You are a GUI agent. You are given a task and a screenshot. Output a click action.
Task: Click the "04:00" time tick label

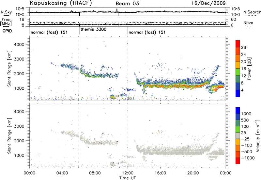coord(62,173)
